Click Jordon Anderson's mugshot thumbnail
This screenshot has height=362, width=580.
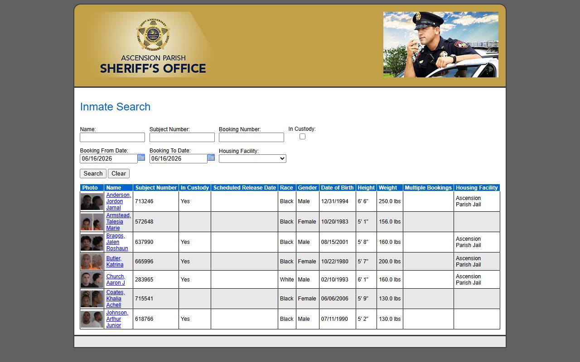[92, 201]
